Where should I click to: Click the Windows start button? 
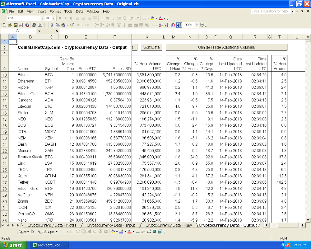pyautogui.click(x=13, y=245)
